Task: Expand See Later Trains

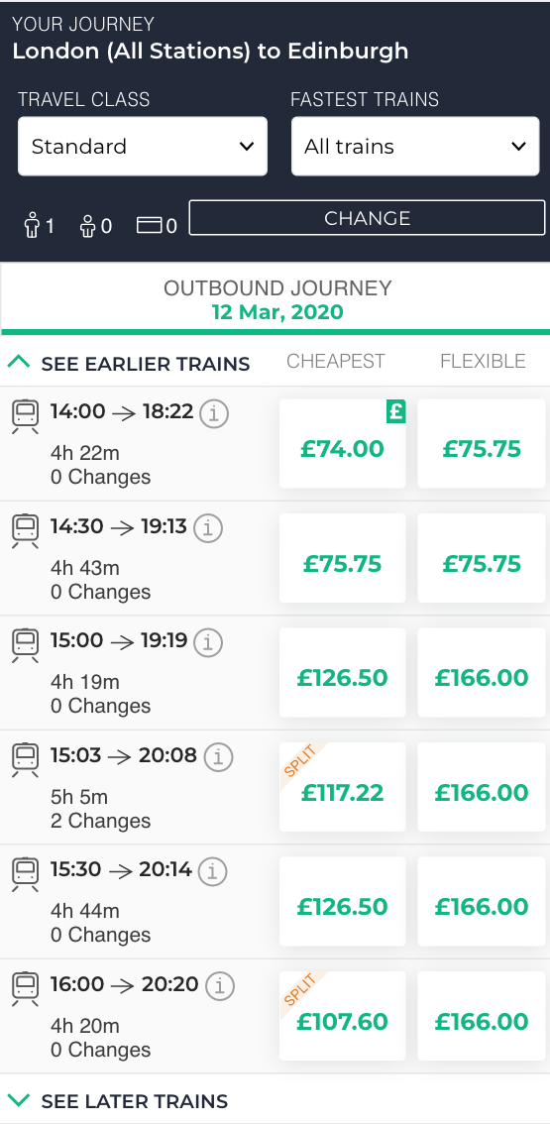Action: click(117, 1100)
